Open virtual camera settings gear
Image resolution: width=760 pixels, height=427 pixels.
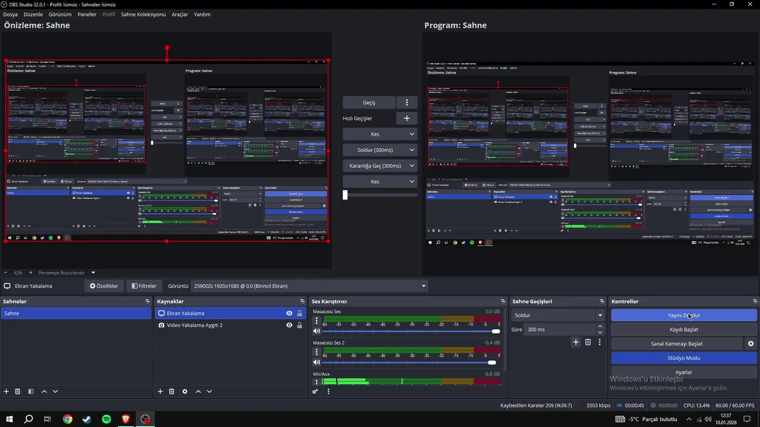tap(750, 344)
